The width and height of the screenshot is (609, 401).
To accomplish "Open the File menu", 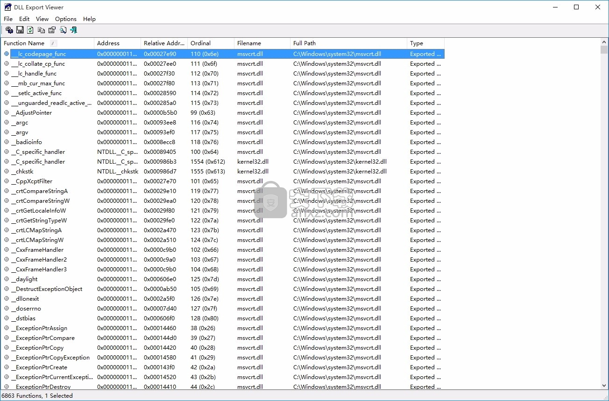I will [8, 19].
